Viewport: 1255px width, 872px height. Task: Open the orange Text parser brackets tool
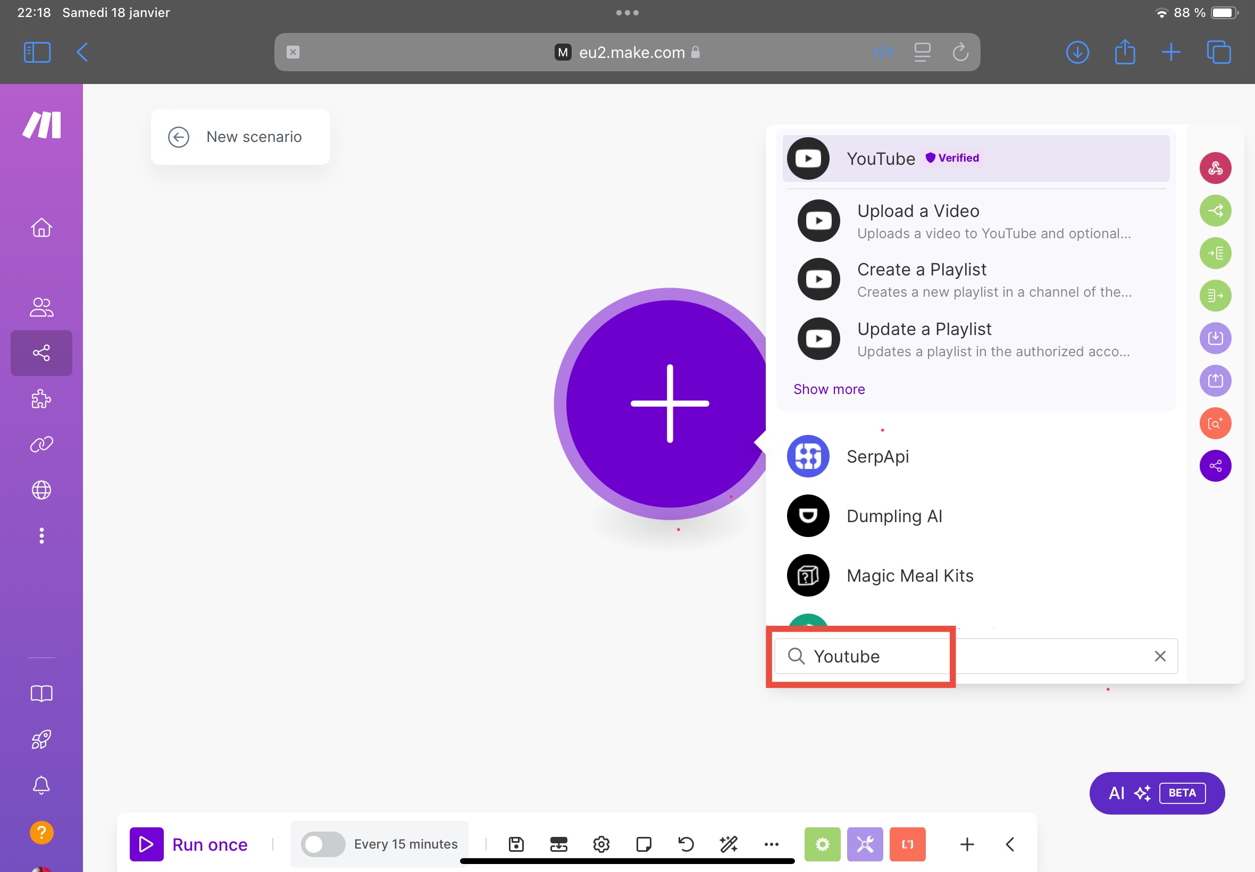908,844
